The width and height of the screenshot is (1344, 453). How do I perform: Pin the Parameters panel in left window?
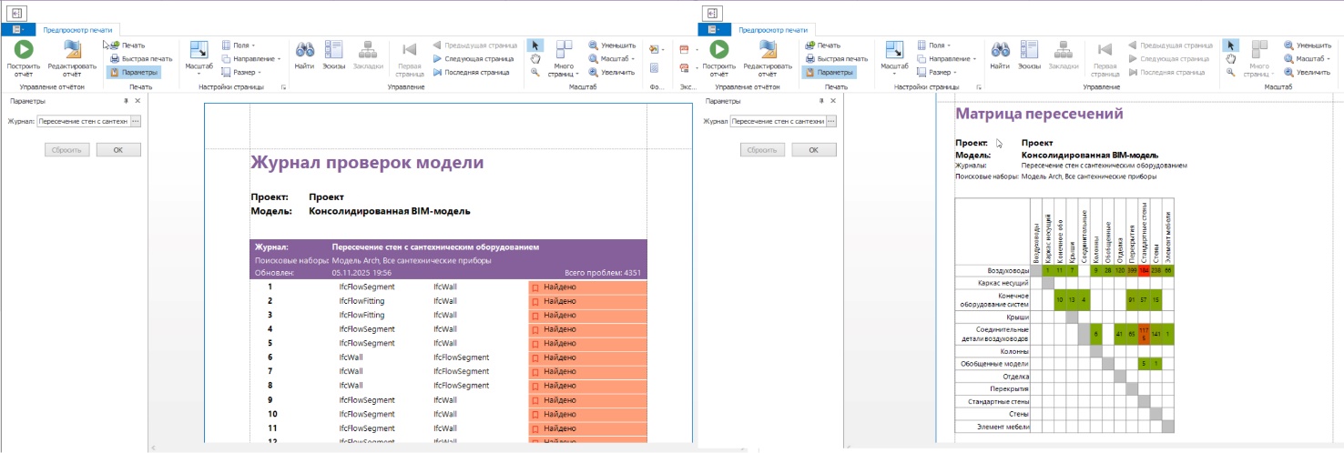(x=127, y=101)
